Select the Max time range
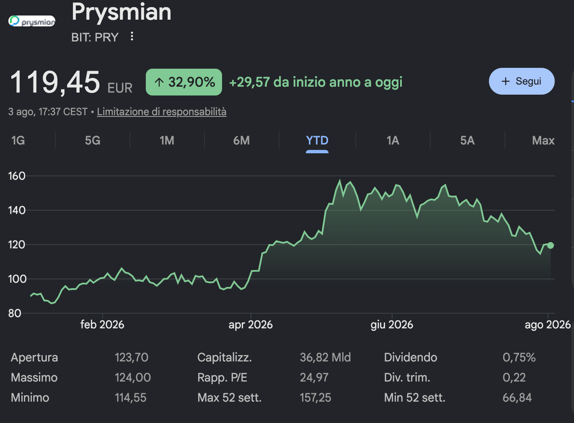Viewport: 574px width, 423px height. (543, 140)
